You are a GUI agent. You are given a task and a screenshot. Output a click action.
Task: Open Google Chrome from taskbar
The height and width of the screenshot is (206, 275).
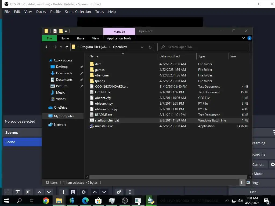46,201
